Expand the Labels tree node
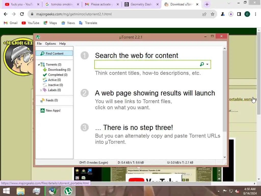261x196 pixels. click(x=41, y=90)
